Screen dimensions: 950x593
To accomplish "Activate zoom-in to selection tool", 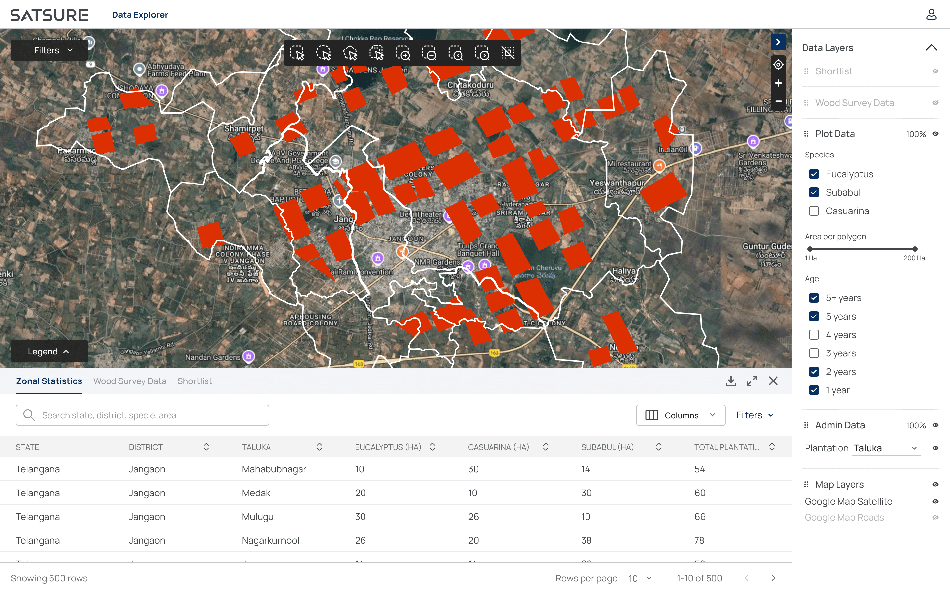I will click(403, 53).
